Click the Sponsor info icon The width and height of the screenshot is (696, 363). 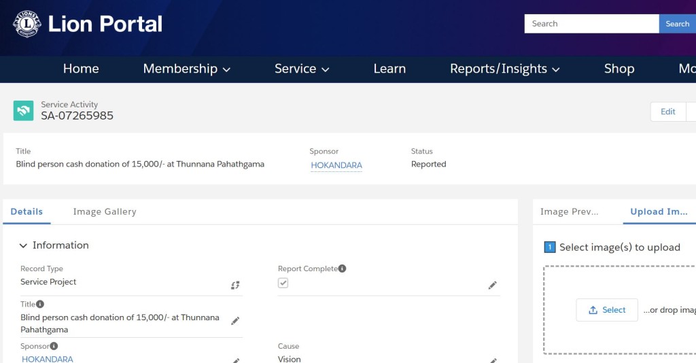(x=54, y=346)
